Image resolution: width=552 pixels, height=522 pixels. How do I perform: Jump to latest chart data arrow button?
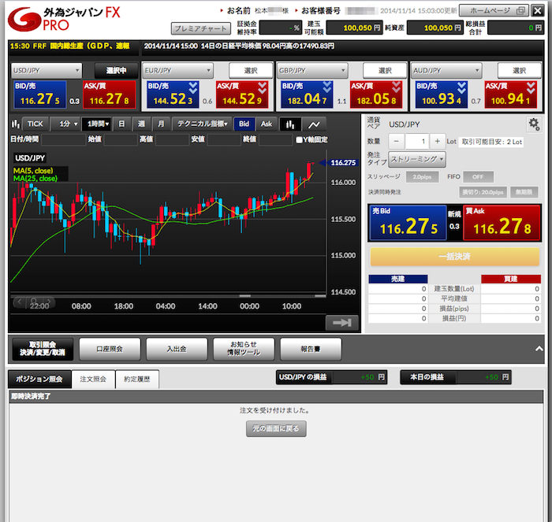341,322
